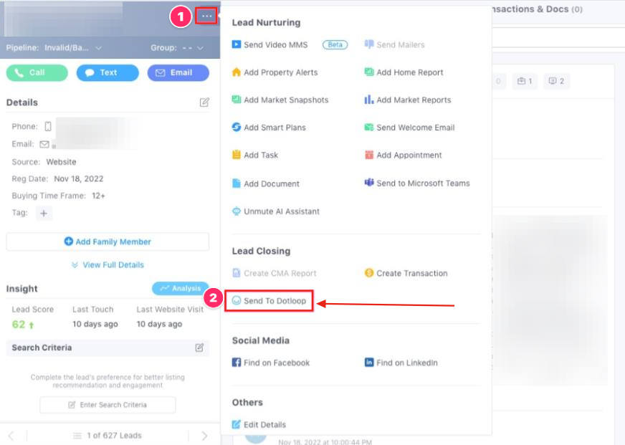Choose Find on Facebook

click(x=276, y=363)
